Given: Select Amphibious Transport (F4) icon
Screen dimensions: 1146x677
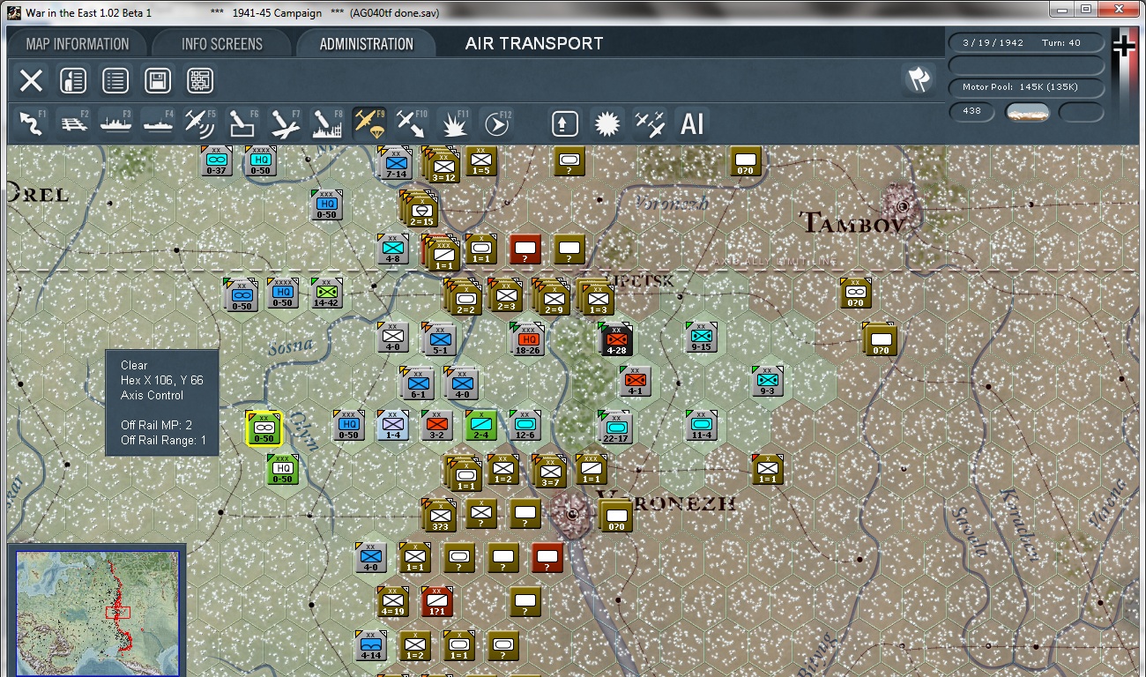Looking at the screenshot, I should (x=159, y=124).
